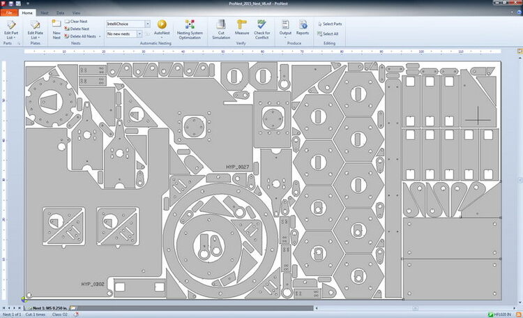Expand the IntelliChoice strategy dropdown
The height and width of the screenshot is (318, 523).
coord(147,24)
